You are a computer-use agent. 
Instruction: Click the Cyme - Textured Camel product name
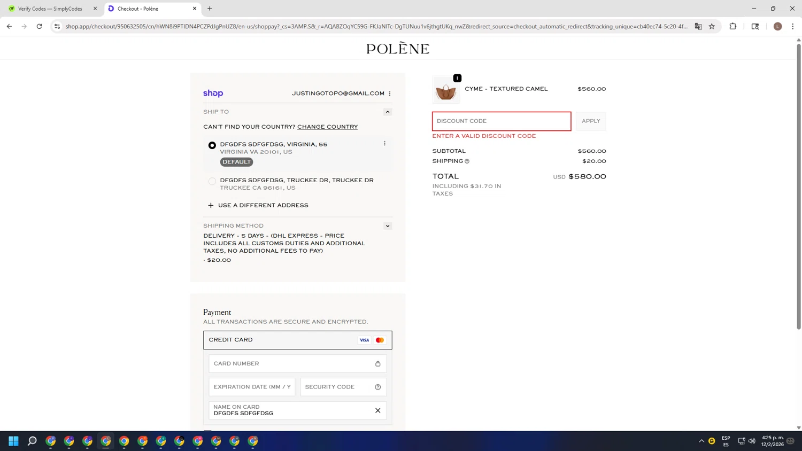506,89
